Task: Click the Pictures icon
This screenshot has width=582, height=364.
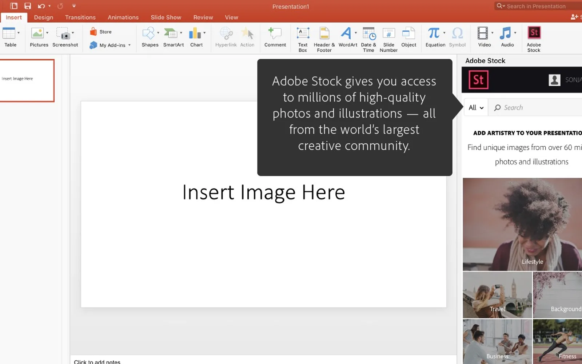Action: pyautogui.click(x=37, y=33)
